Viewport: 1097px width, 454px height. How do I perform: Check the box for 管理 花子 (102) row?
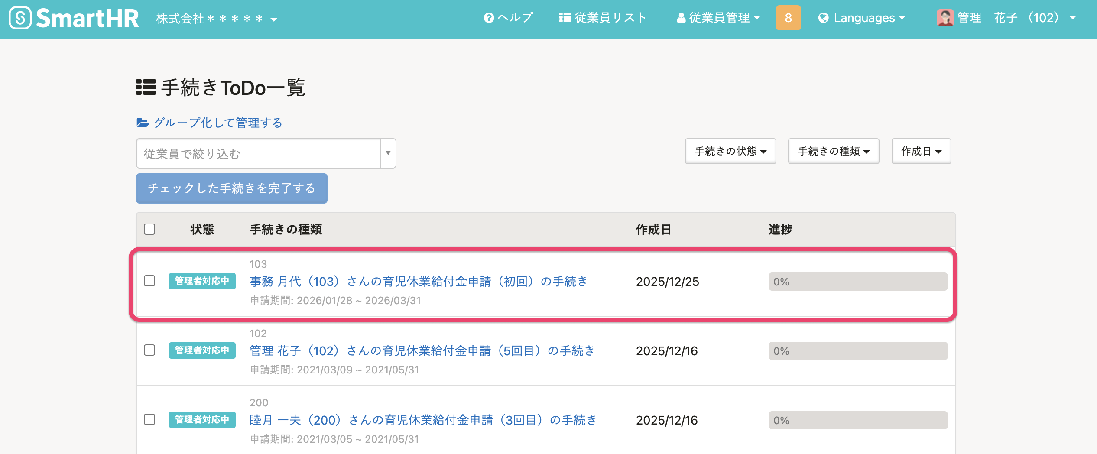(149, 350)
